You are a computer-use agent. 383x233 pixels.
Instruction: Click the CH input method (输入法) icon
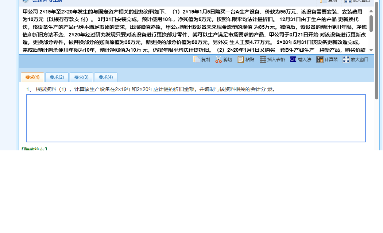(x=293, y=59)
